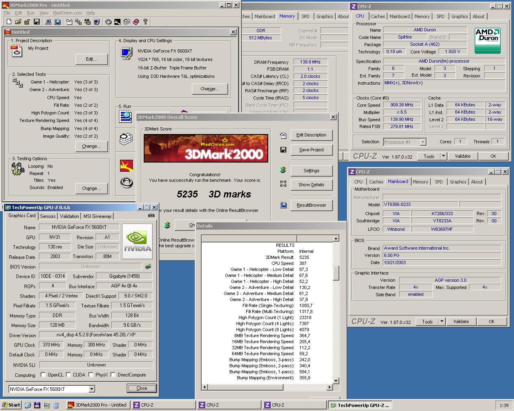Click the GPU Clock 370 MHz field
Viewport: 514px width, 411px height.
51,345
